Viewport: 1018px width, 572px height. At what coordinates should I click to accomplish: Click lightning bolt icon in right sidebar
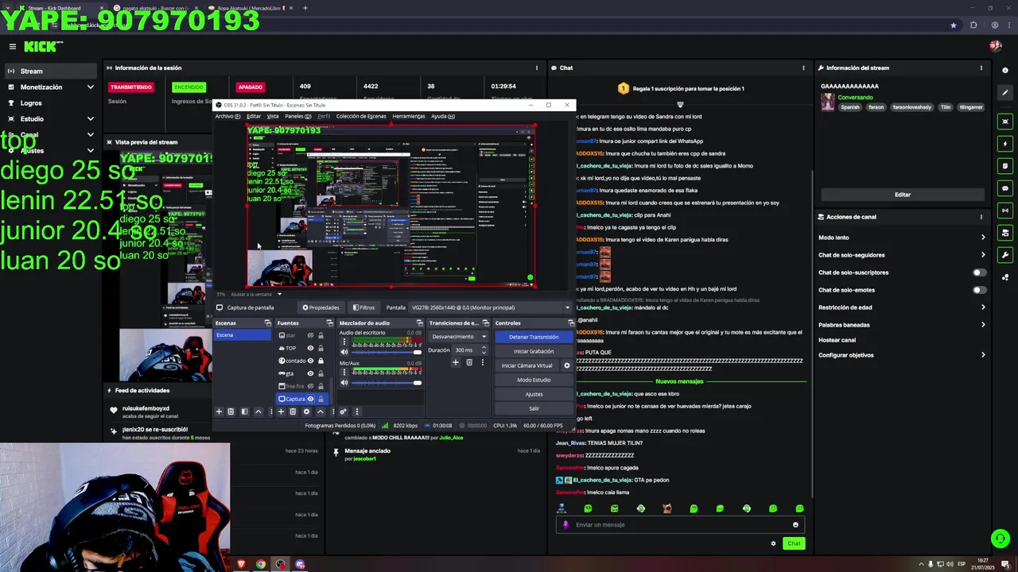tap(1005, 144)
